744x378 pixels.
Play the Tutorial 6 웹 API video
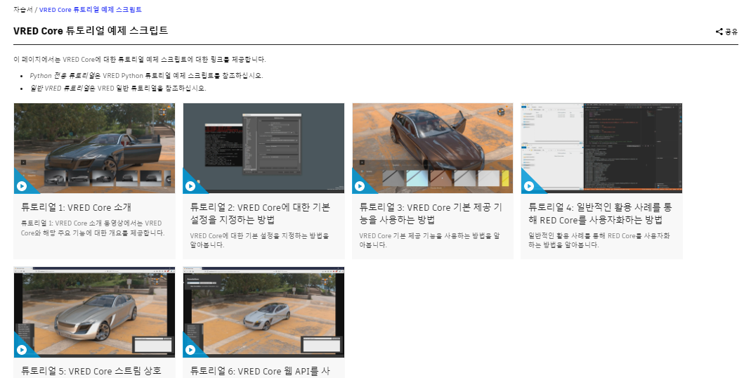(x=190, y=350)
